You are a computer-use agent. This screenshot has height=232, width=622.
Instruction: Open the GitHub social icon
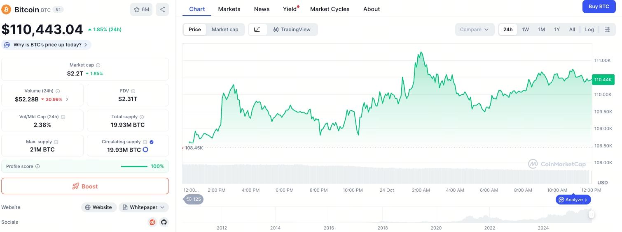coord(164,222)
